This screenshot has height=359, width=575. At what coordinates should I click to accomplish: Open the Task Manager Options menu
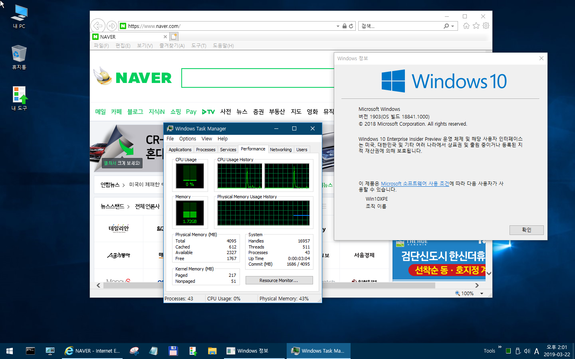[x=188, y=139]
